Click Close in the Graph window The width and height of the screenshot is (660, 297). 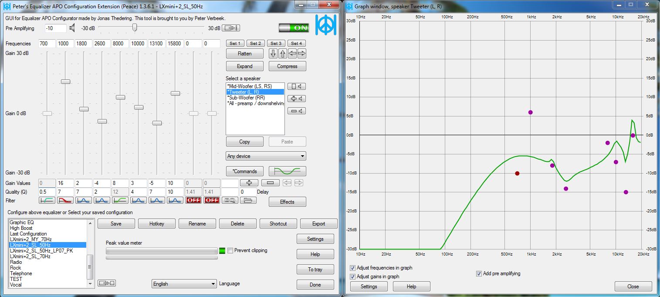[633, 287]
